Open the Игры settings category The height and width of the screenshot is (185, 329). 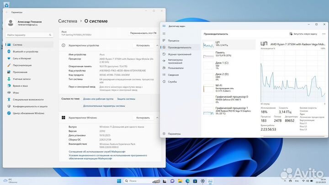click(16, 93)
